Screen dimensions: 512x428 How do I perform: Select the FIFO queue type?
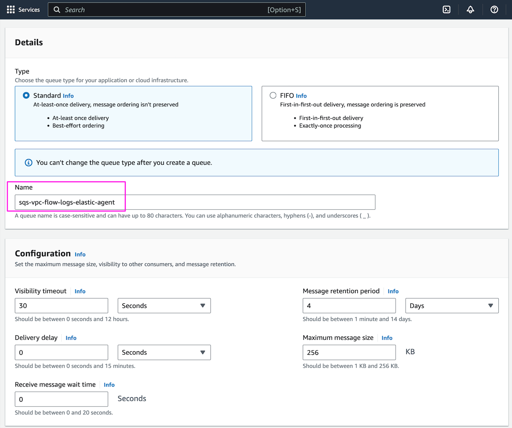[273, 95]
